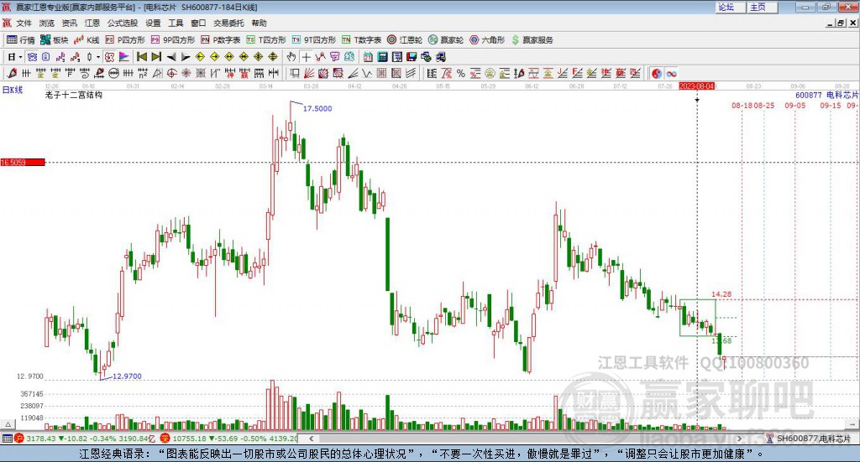The height and width of the screenshot is (462, 860).
Task: Click the 主页 homepage button
Action: [762, 7]
